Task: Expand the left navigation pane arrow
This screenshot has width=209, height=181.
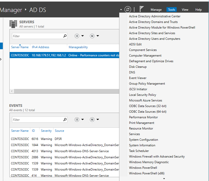Action: 1,59
